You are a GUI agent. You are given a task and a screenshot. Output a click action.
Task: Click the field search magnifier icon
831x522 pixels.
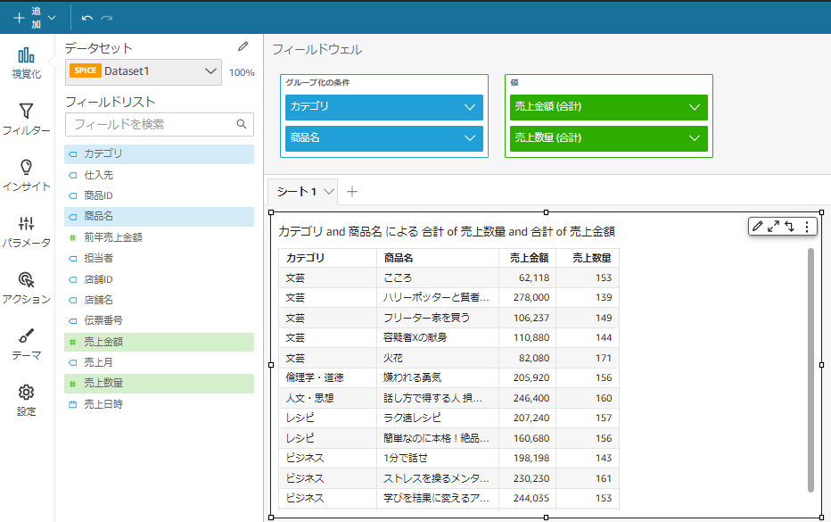click(x=242, y=124)
